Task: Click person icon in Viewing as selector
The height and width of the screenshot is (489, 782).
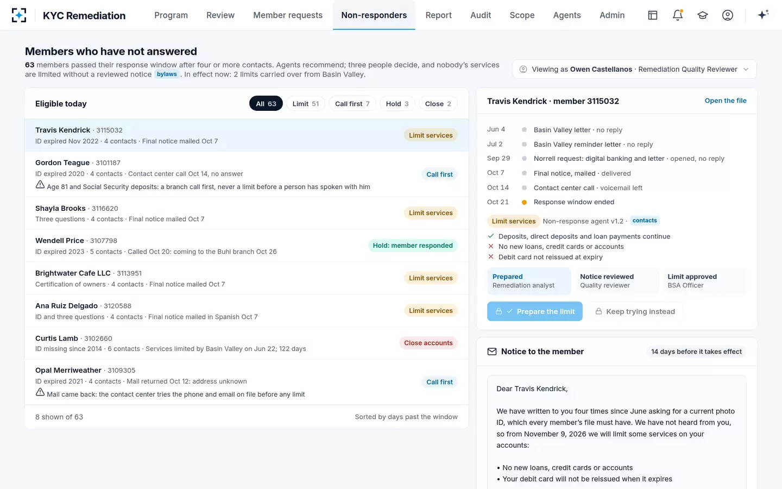Action: [524, 69]
